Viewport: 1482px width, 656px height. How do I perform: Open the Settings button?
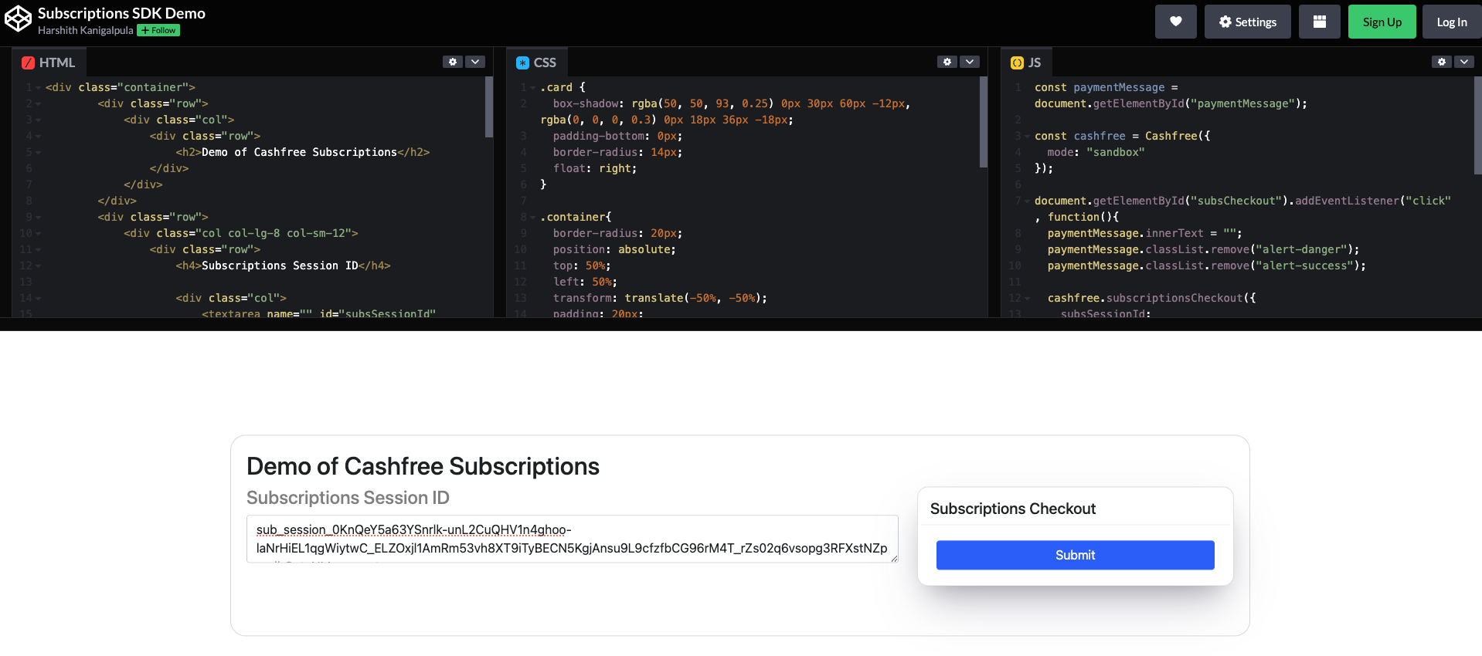coord(1247,22)
